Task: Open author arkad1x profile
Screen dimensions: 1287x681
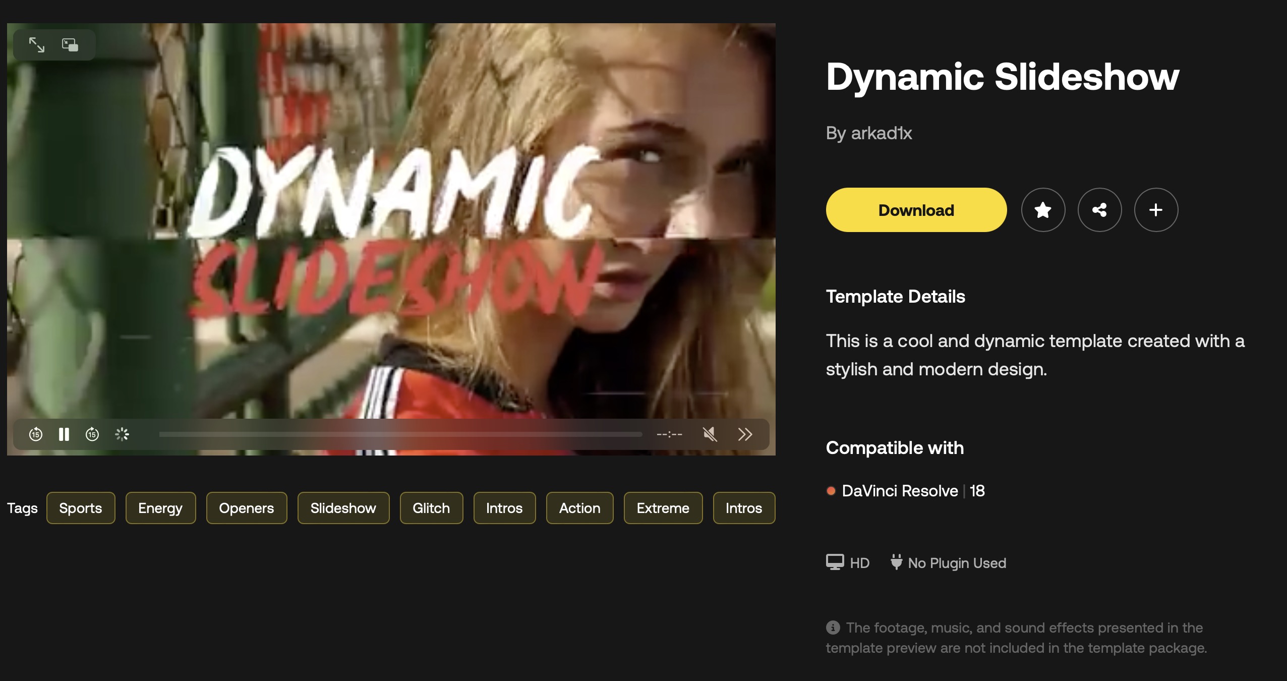Action: [x=881, y=133]
